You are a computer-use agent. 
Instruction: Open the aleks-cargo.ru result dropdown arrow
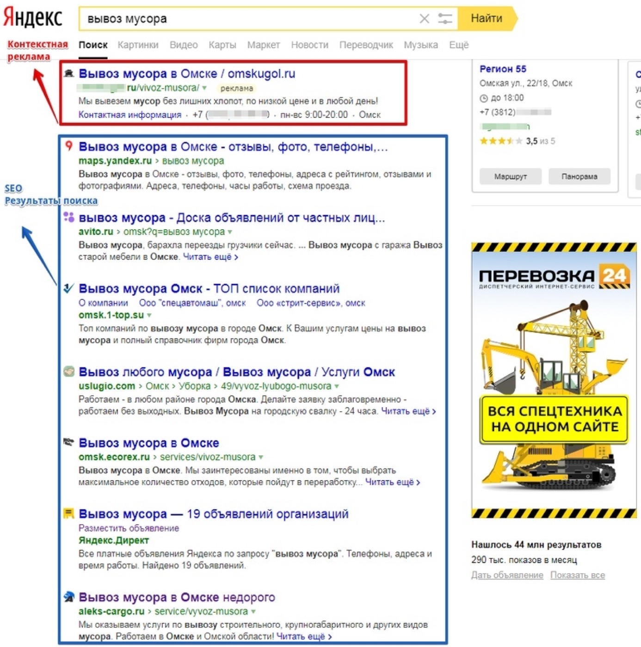(x=253, y=611)
